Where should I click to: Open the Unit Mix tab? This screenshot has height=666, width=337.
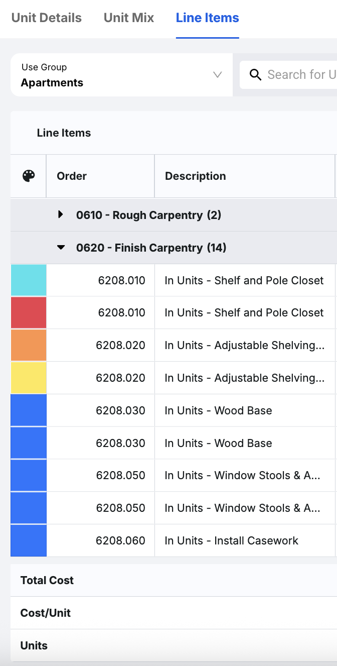click(129, 18)
